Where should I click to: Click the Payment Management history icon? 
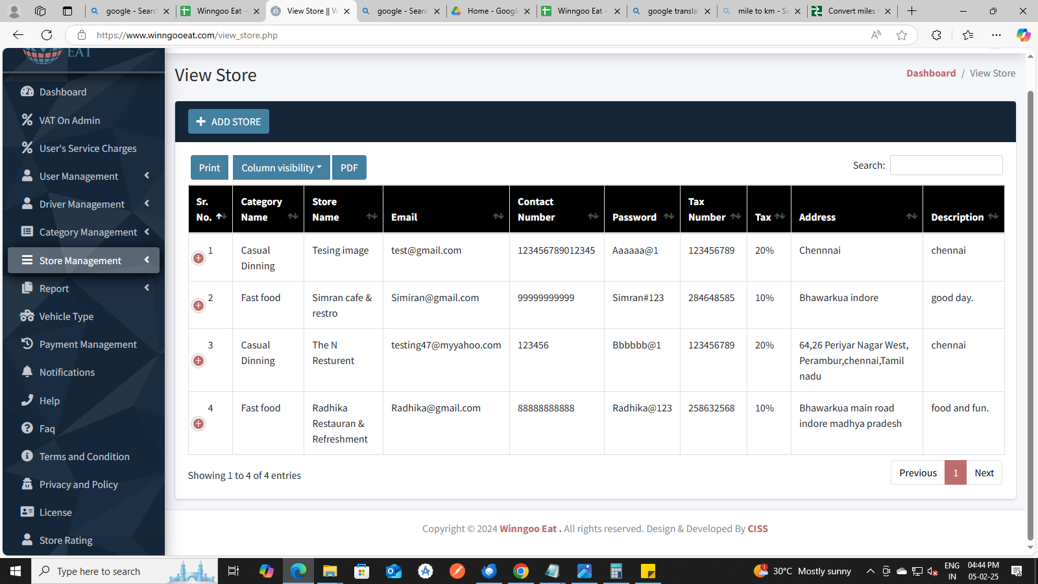tap(27, 344)
